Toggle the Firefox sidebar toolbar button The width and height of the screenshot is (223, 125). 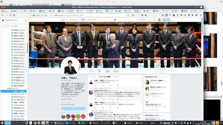coord(167,15)
